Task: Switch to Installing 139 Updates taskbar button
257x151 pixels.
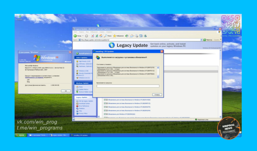Action: (x=80, y=135)
